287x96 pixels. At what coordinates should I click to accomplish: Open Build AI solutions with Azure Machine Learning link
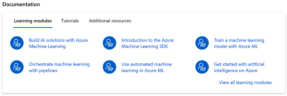tap(58, 43)
